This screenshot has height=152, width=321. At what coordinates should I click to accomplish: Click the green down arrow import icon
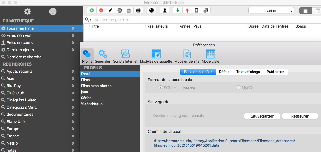(x=178, y=10)
